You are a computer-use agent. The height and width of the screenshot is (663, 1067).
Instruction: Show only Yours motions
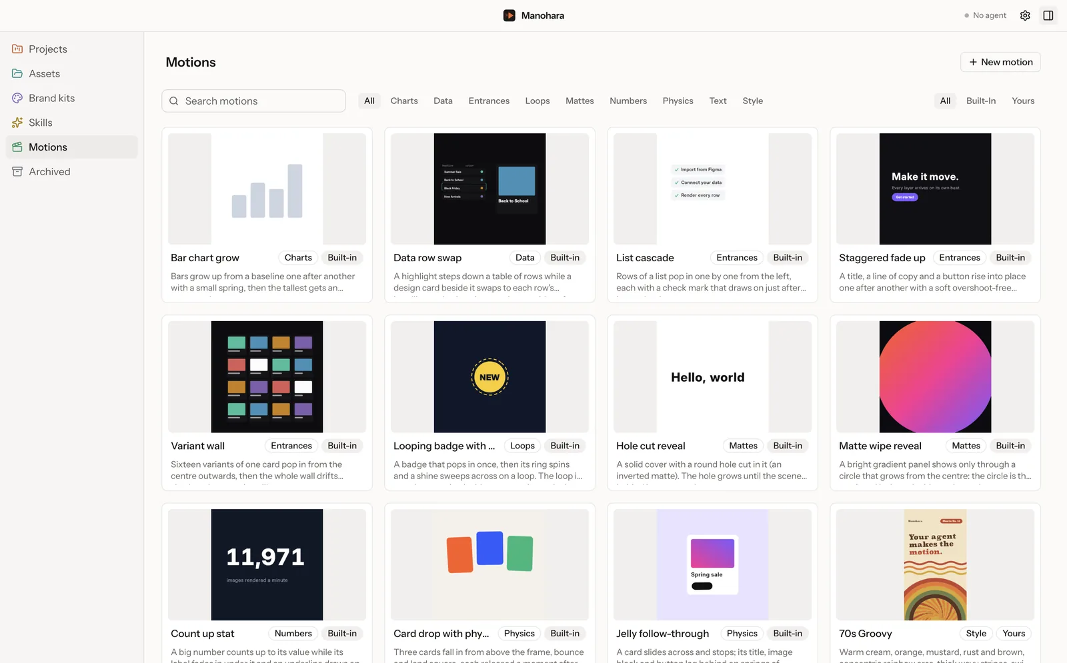pos(1023,101)
